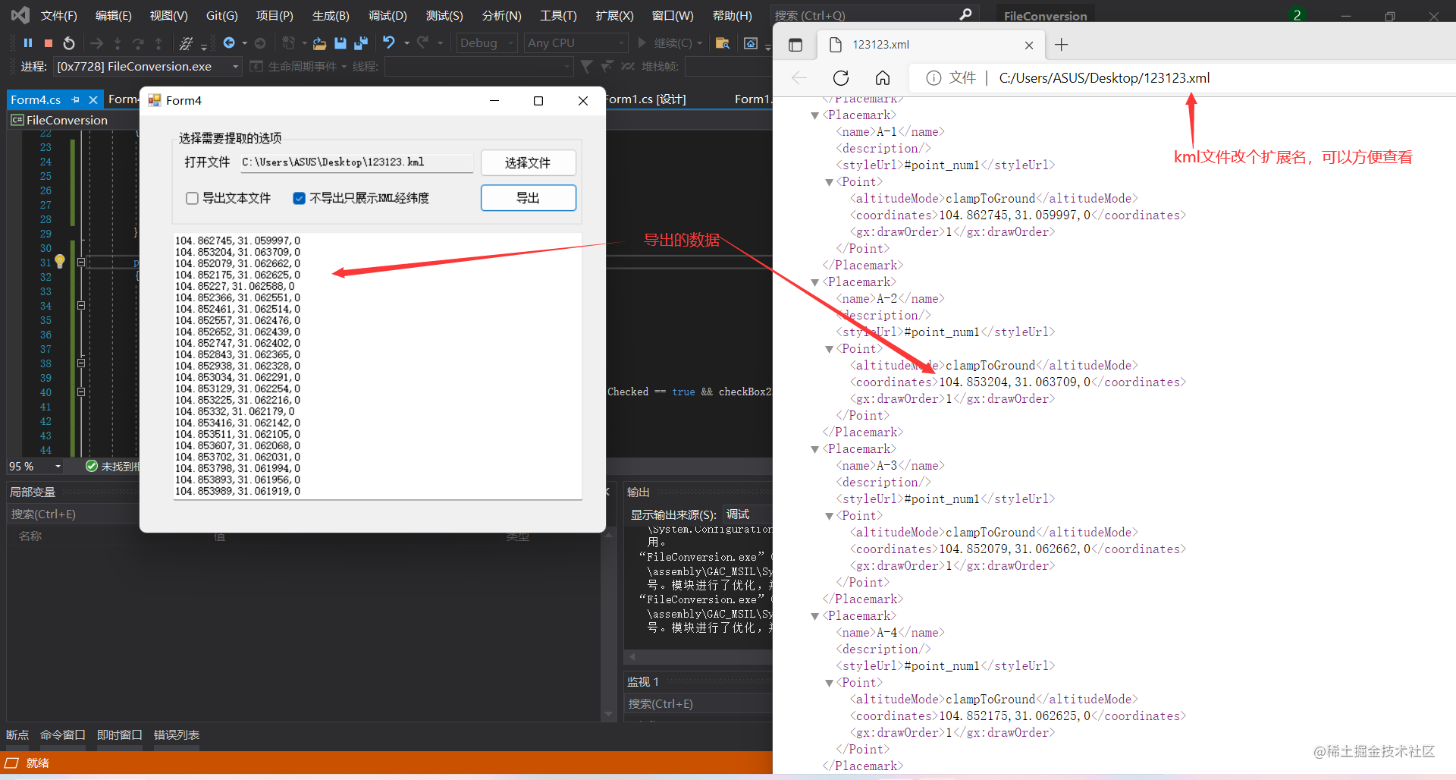Collapse the Point node under A-2

tap(829, 350)
